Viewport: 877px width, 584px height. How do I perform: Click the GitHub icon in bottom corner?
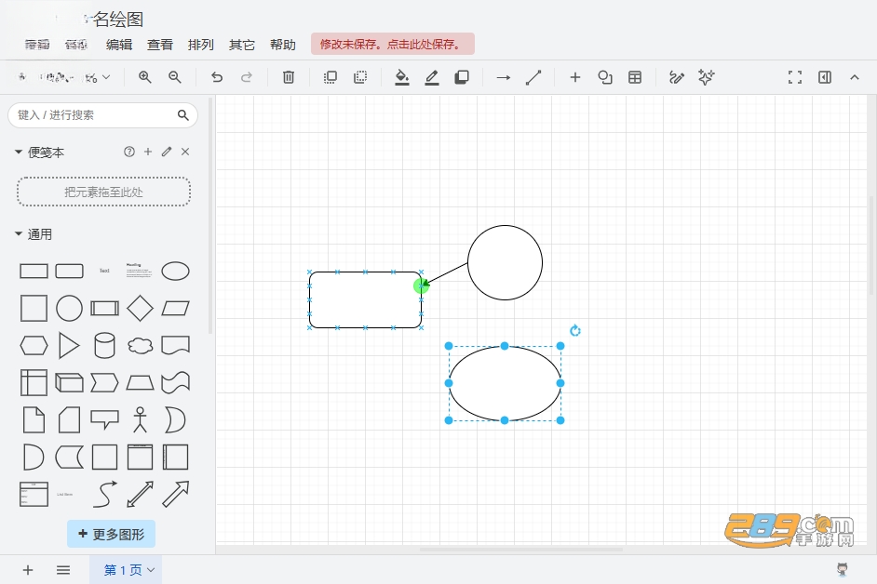tap(843, 569)
